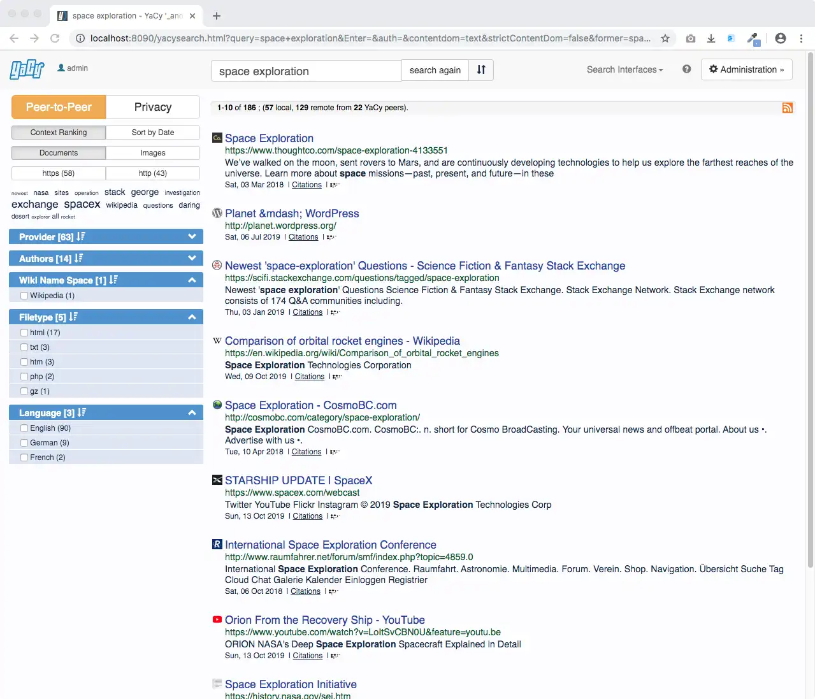This screenshot has width=815, height=699.
Task: Click the page vertical scrollbar
Action: click(x=811, y=309)
